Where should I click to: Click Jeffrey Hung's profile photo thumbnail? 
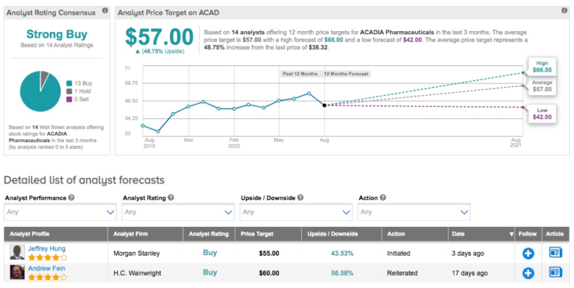17,252
